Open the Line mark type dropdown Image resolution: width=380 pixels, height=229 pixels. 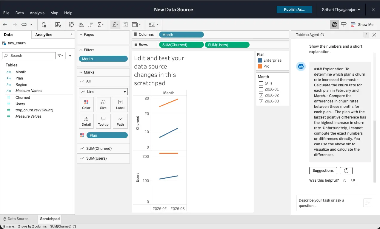click(x=103, y=92)
